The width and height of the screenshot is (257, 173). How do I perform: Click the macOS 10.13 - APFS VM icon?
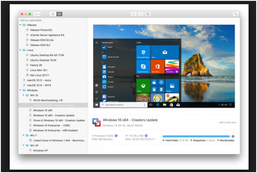24,85
